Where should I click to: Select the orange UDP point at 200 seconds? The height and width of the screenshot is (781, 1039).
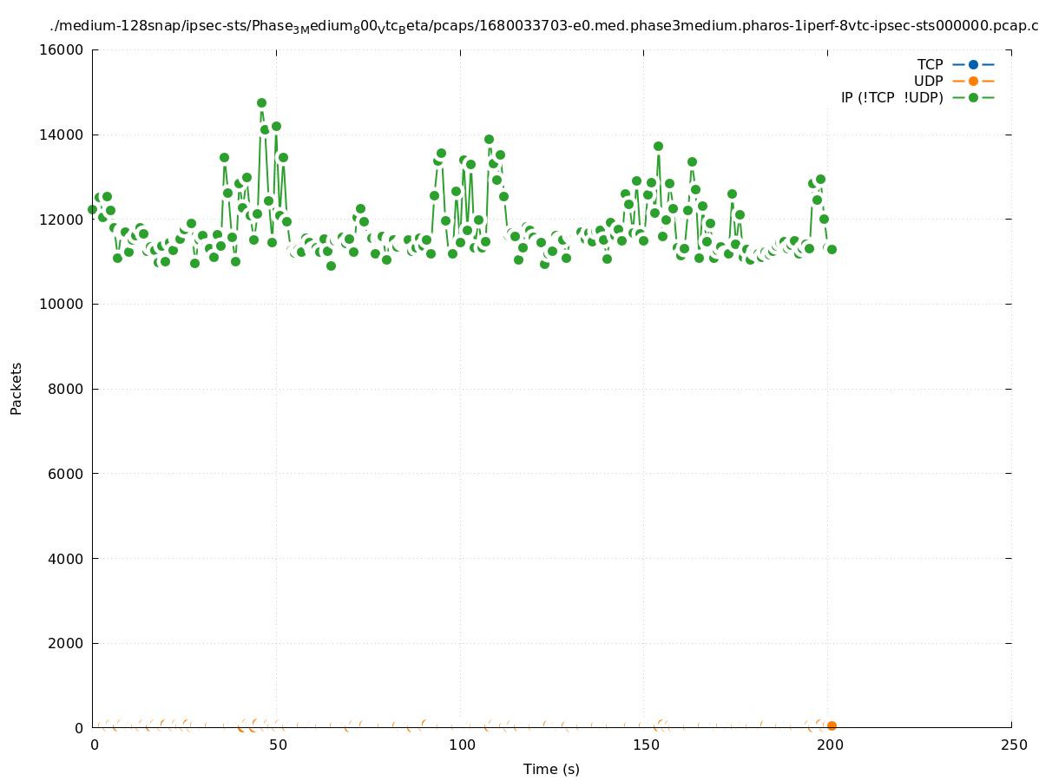click(832, 725)
